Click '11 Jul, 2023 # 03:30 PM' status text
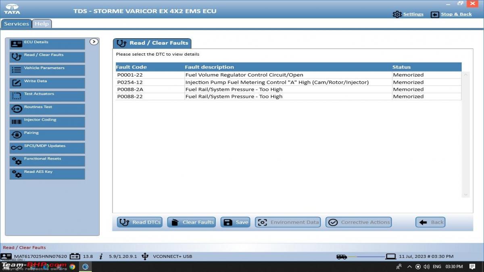Screen dimensions: 484x272 point(426,256)
